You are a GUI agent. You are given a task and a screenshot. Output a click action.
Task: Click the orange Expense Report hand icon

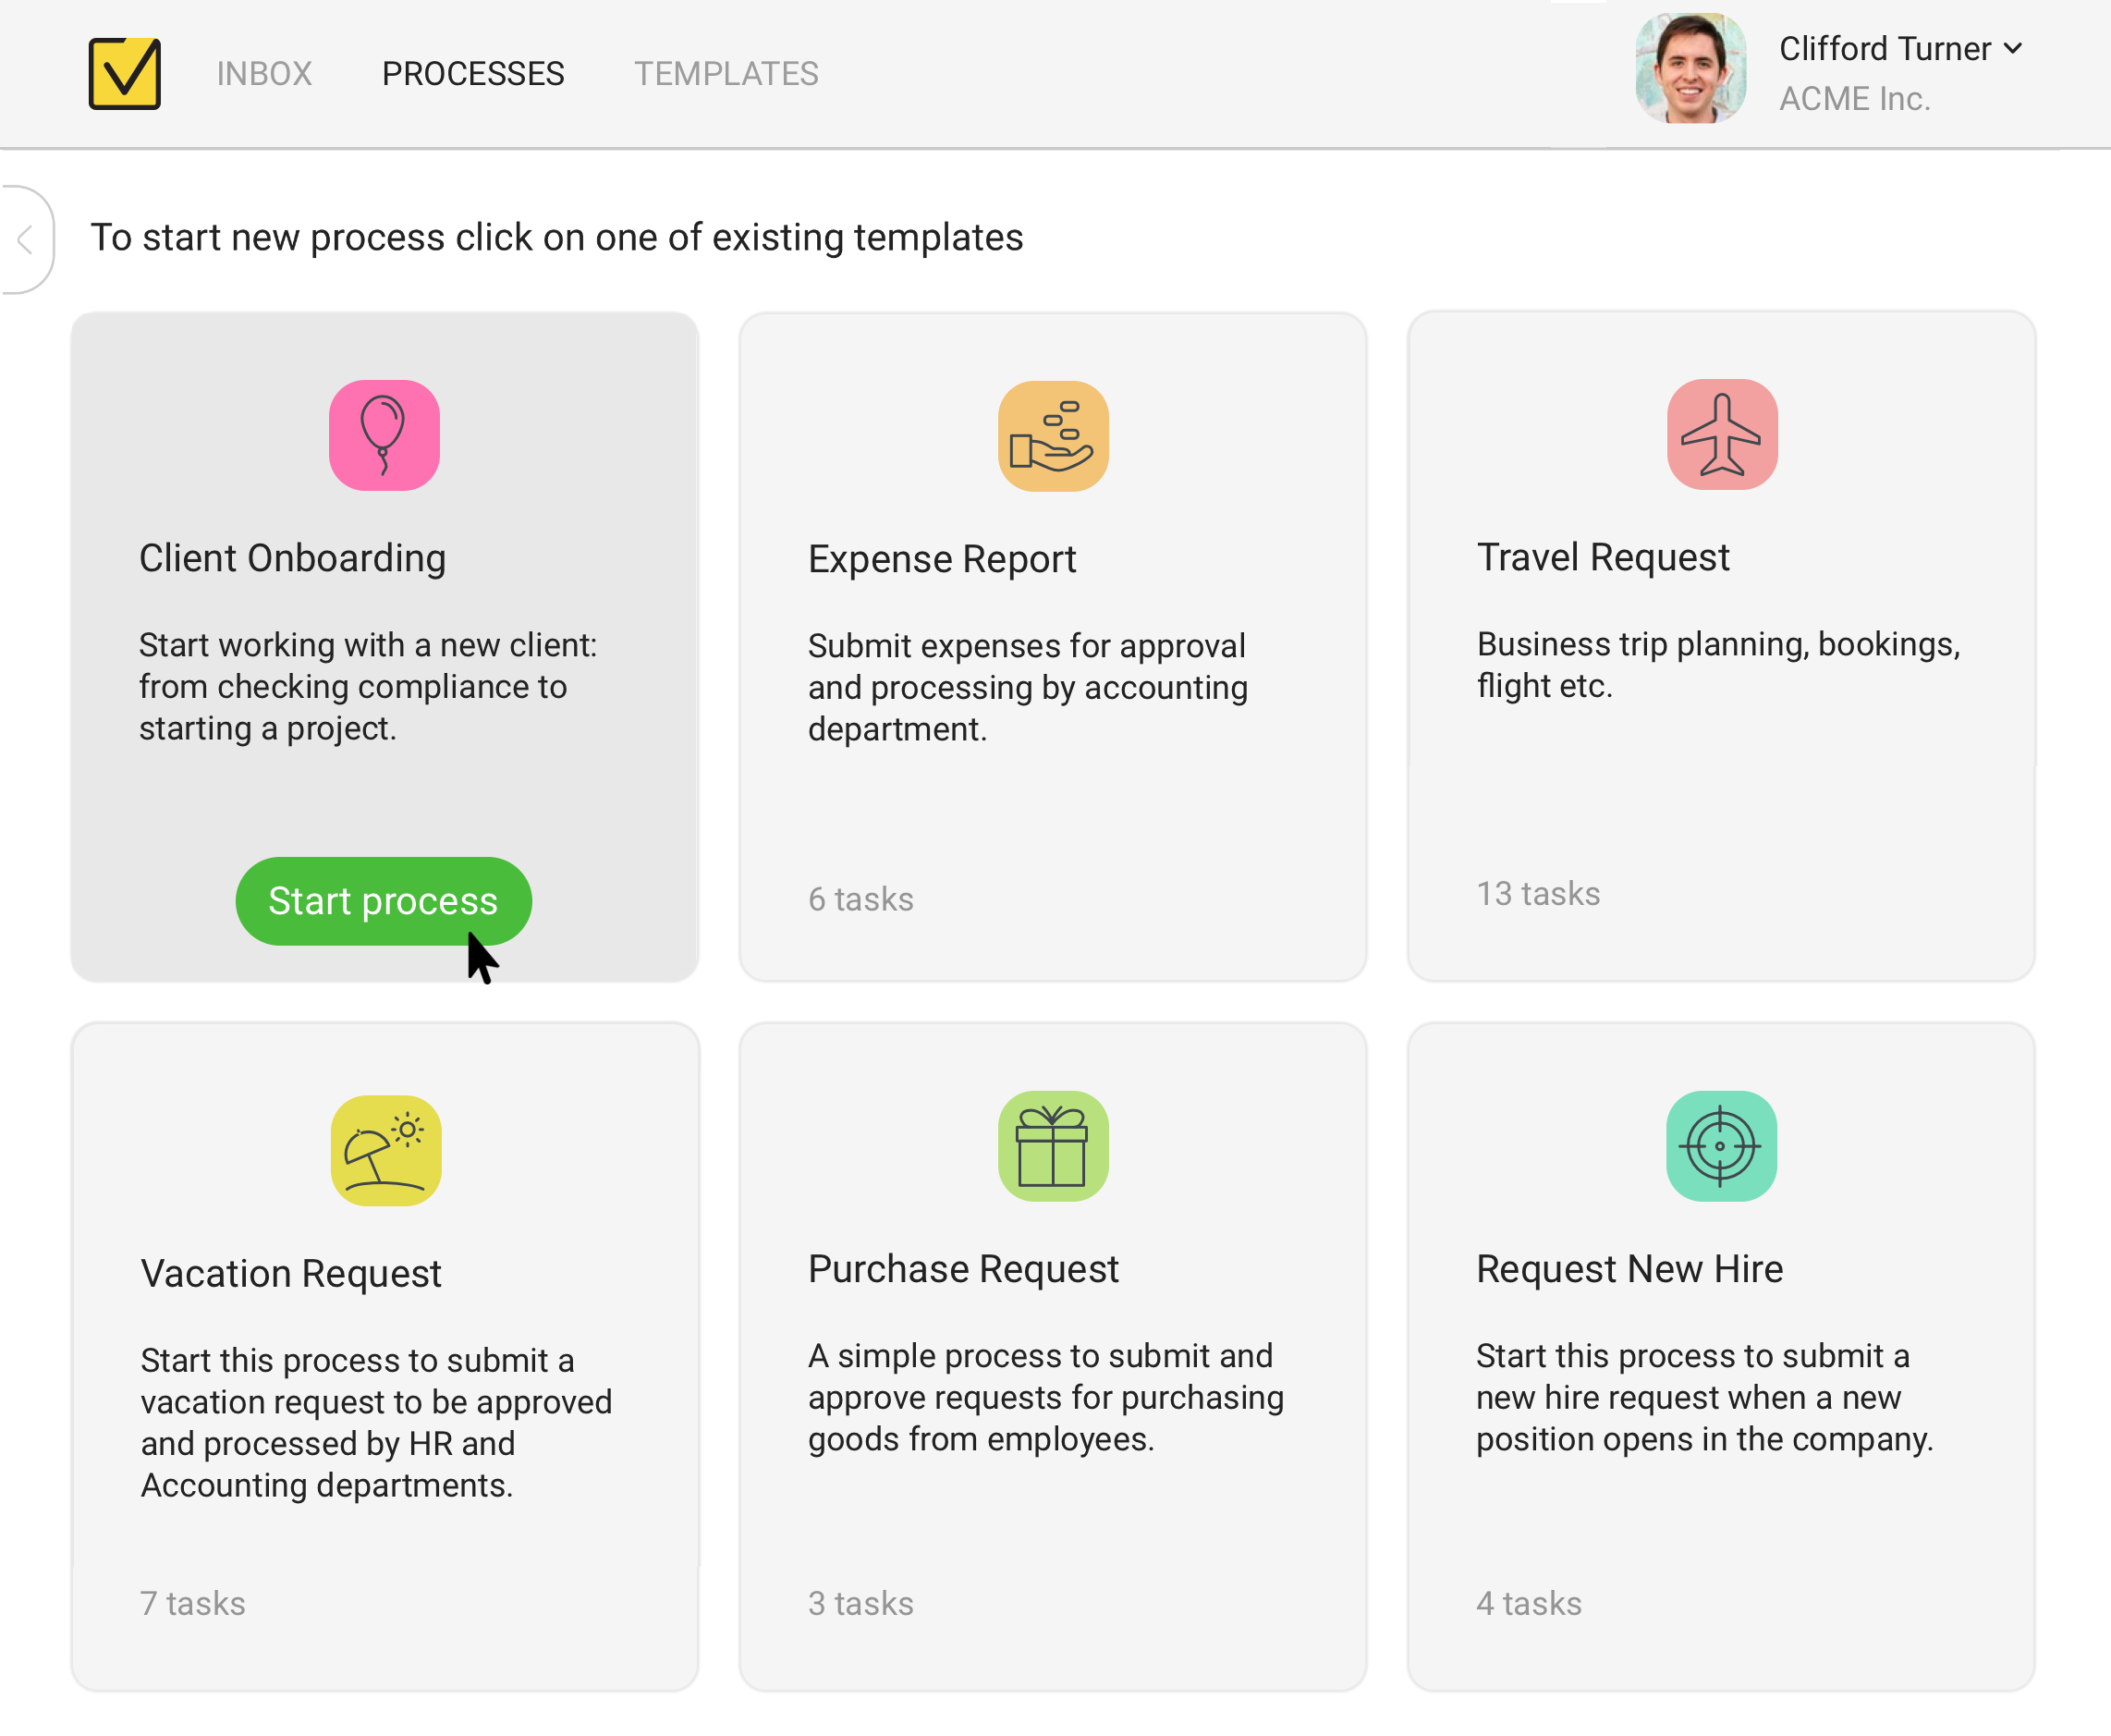pyautogui.click(x=1052, y=436)
